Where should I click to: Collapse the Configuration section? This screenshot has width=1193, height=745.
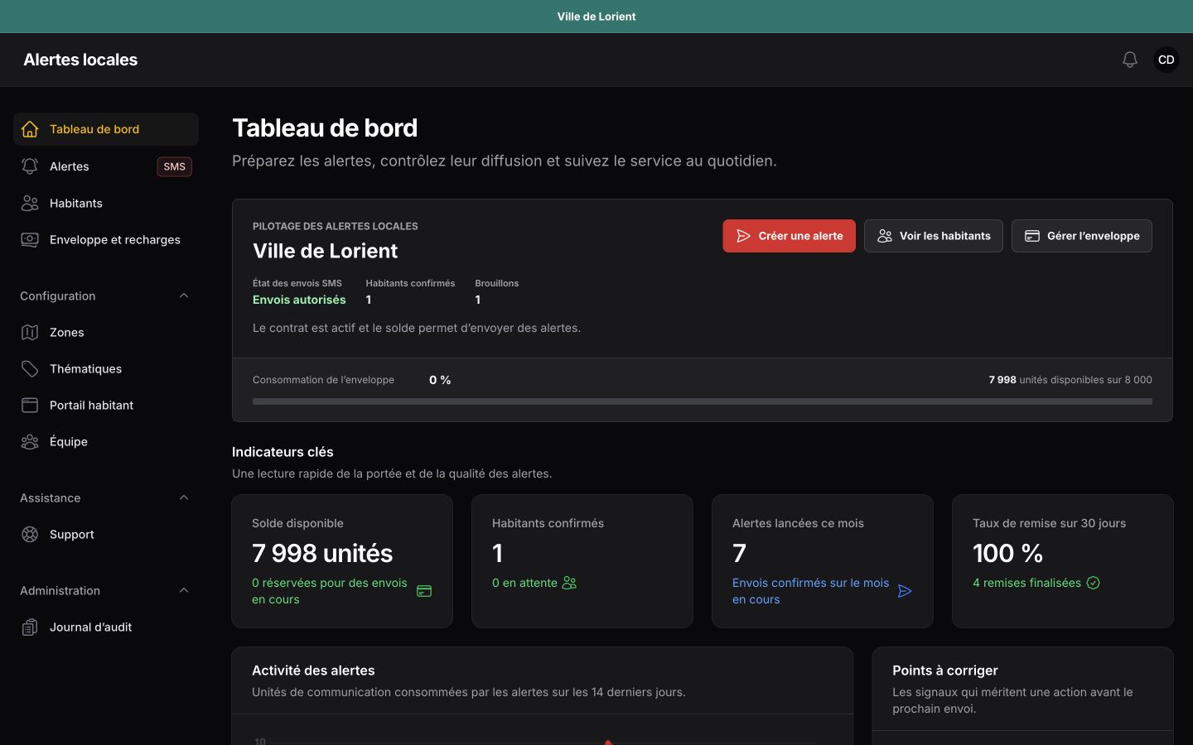184,296
